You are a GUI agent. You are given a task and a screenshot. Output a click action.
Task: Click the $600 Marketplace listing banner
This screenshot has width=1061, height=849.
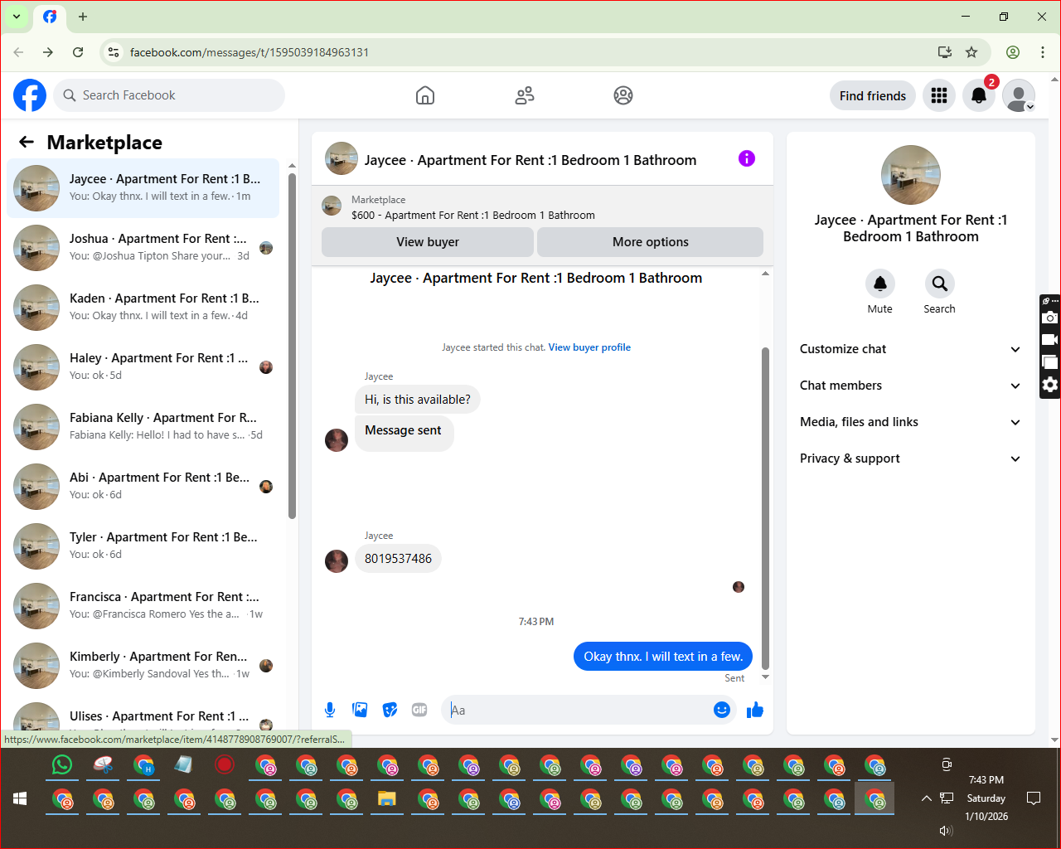pyautogui.click(x=542, y=207)
